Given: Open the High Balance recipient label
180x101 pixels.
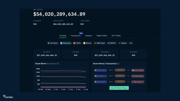Looking at the screenshot, I should [x=138, y=82].
